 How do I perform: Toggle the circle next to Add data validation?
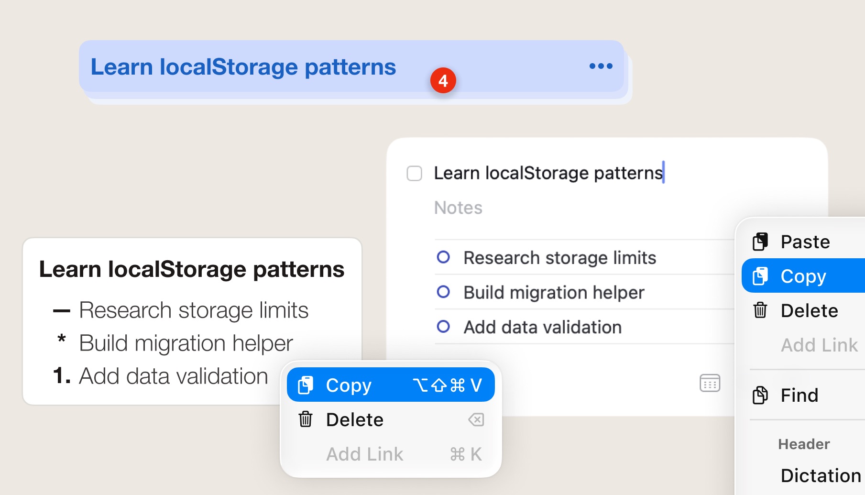point(444,327)
